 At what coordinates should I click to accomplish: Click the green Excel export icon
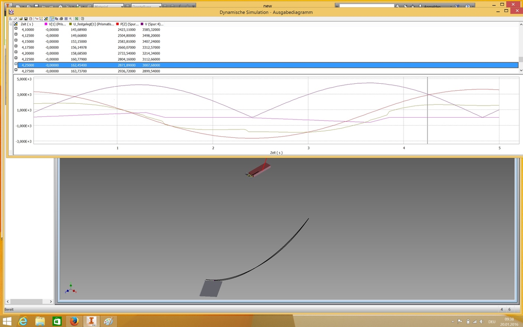[76, 19]
